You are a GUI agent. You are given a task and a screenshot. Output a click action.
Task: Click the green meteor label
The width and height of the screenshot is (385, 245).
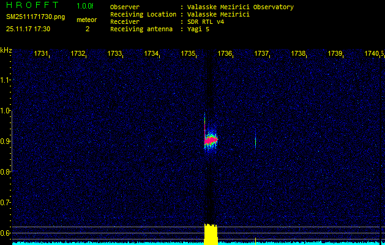[86, 20]
